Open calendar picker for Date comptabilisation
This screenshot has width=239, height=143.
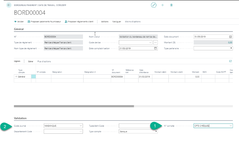[x=155, y=48]
